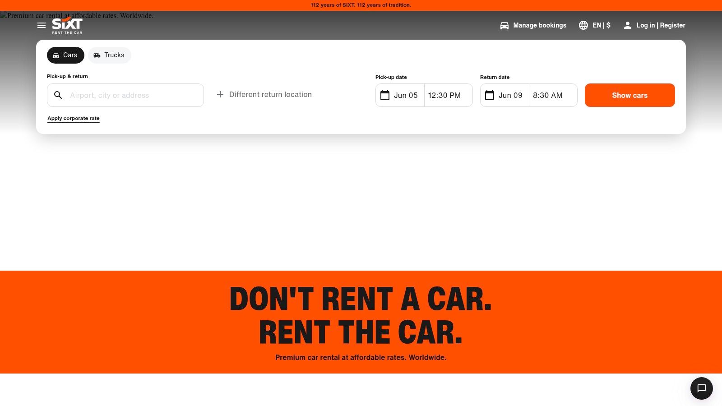The image size is (722, 406).
Task: Open the pick-up date calendar icon
Action: tap(384, 95)
